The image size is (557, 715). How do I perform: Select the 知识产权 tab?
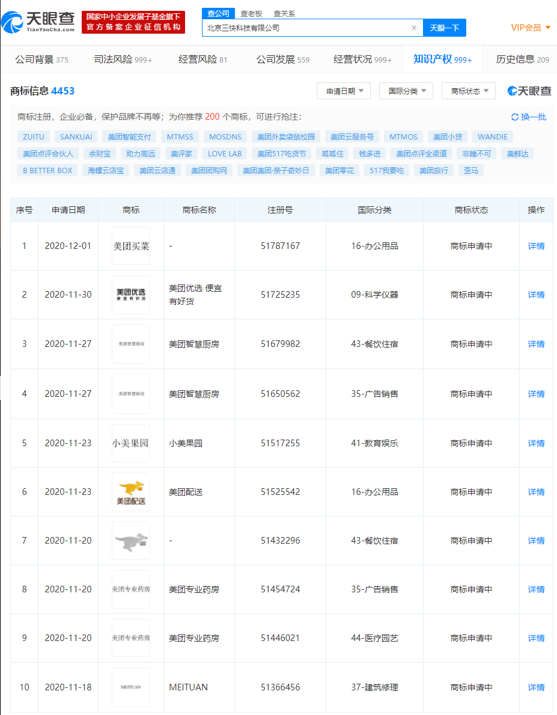pyautogui.click(x=443, y=60)
